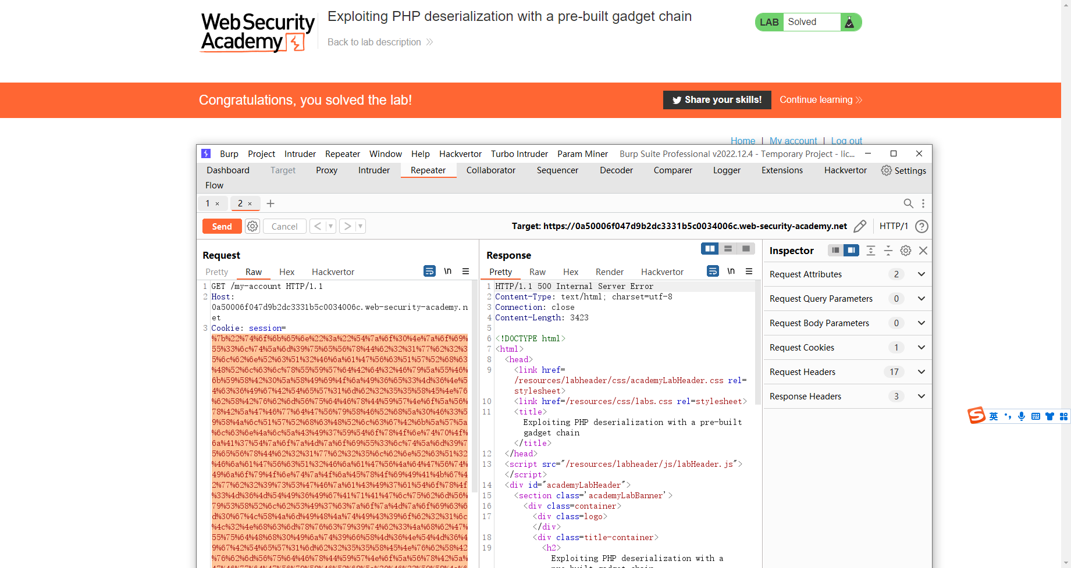Click the Twitter Share your skills button
Image resolution: width=1071 pixels, height=568 pixels.
point(717,100)
